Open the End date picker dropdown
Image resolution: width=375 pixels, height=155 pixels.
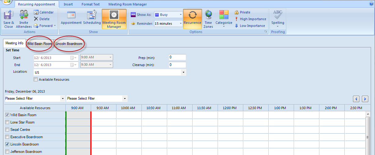point(74,65)
